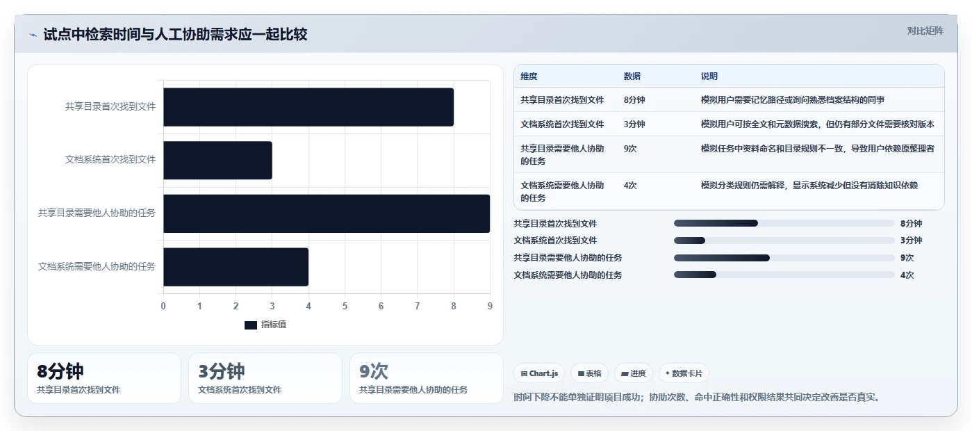Click the 文档系统首次找到文件 chart bar
This screenshot has height=431, width=972.
tap(217, 160)
